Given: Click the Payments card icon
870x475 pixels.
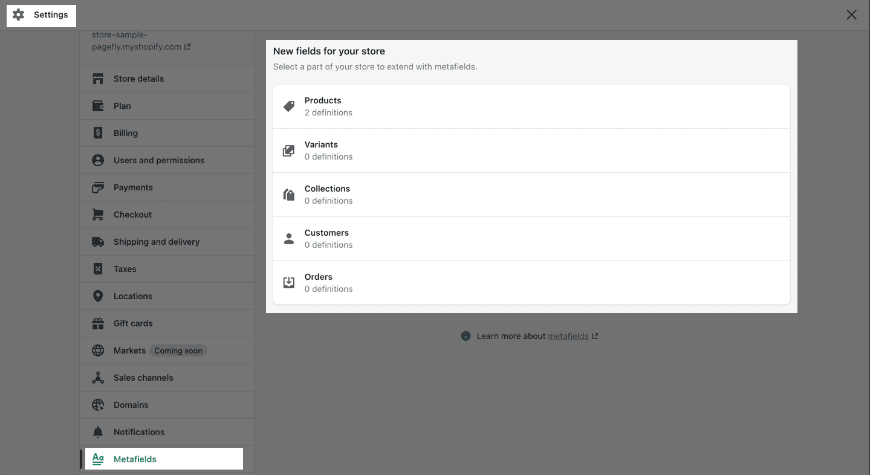Looking at the screenshot, I should tap(98, 187).
